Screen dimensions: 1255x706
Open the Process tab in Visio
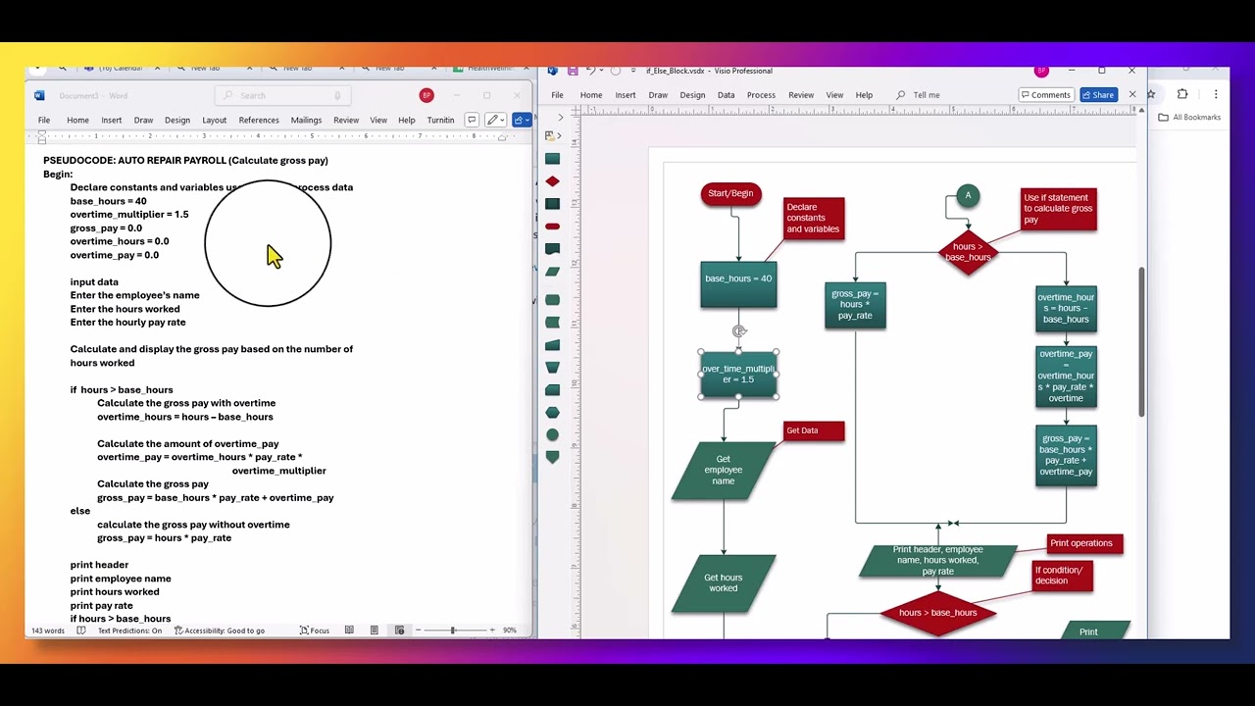[x=761, y=95]
